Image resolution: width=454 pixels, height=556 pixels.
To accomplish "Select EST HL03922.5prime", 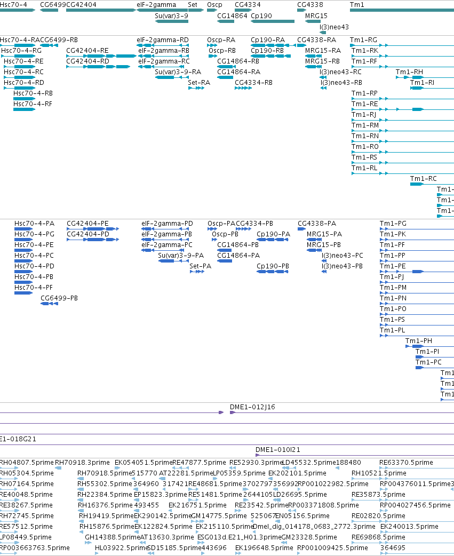I will 121,547.
